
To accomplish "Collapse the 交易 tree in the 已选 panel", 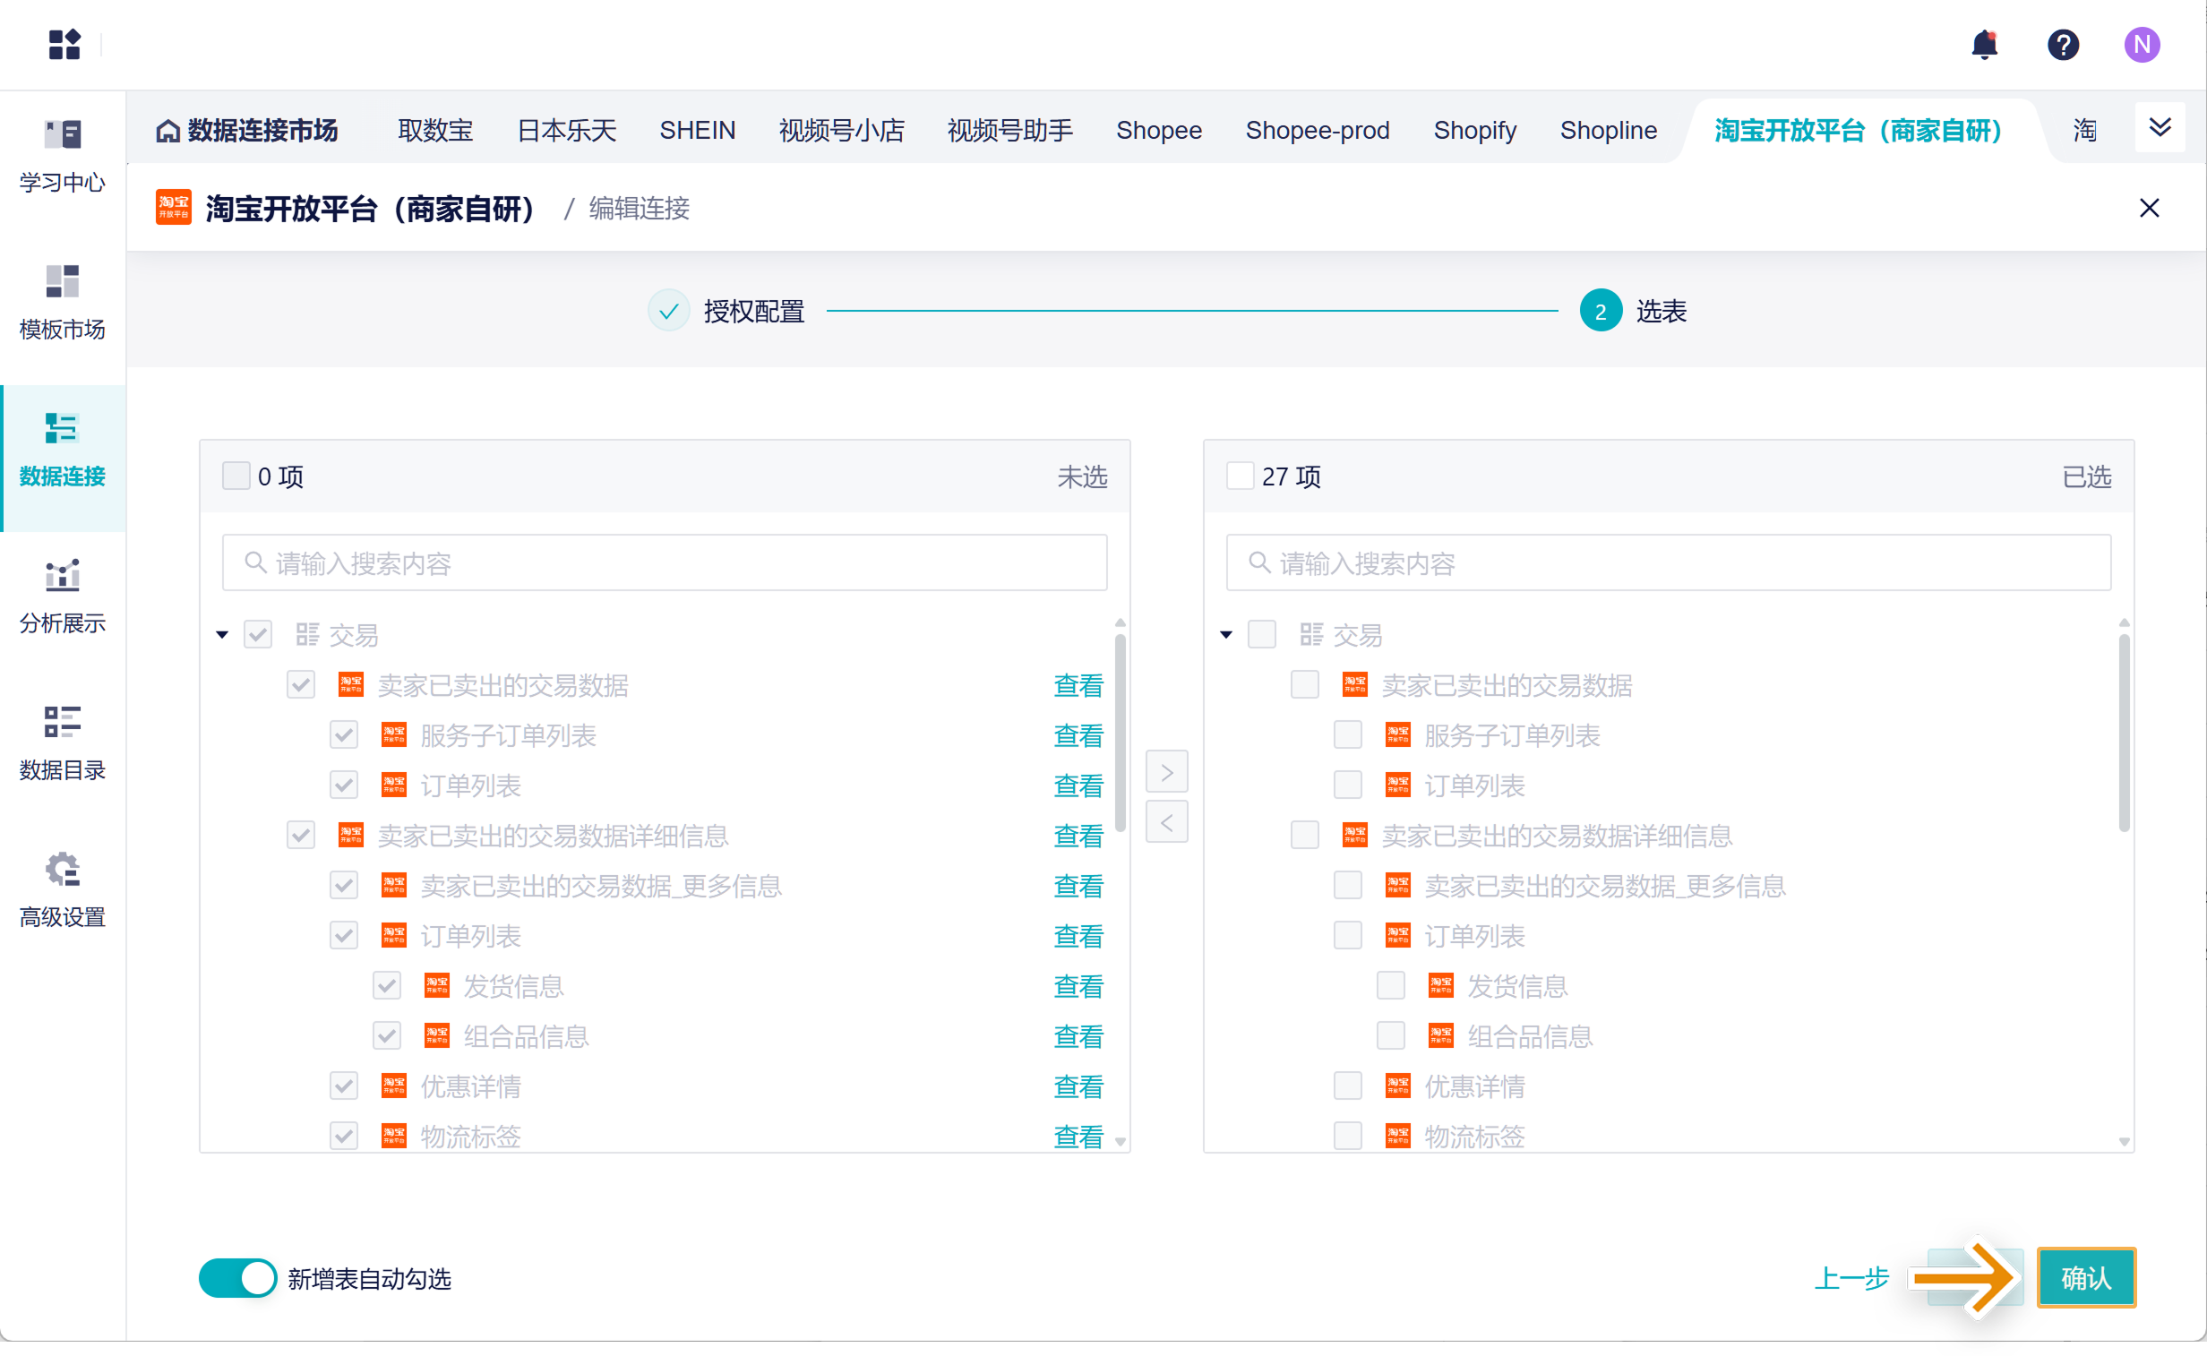I will pyautogui.click(x=1226, y=635).
